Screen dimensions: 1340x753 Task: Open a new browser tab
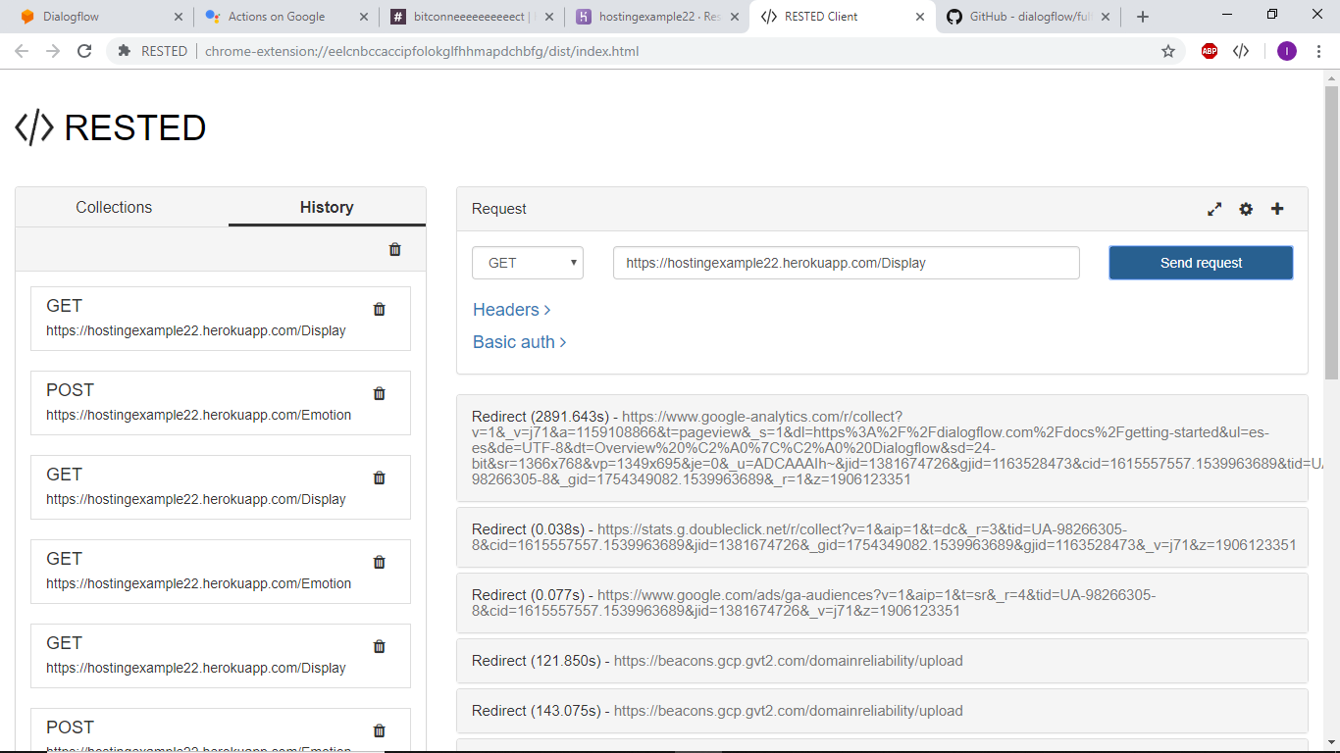point(1143,17)
